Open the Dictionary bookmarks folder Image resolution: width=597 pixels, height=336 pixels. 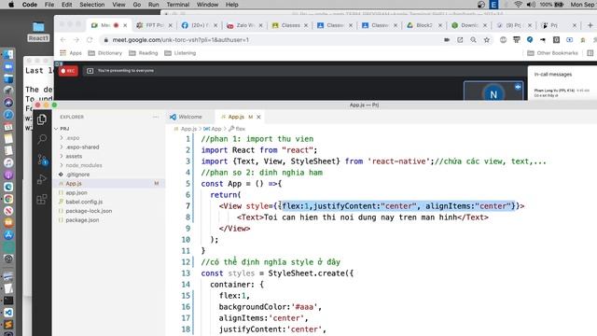[105, 53]
